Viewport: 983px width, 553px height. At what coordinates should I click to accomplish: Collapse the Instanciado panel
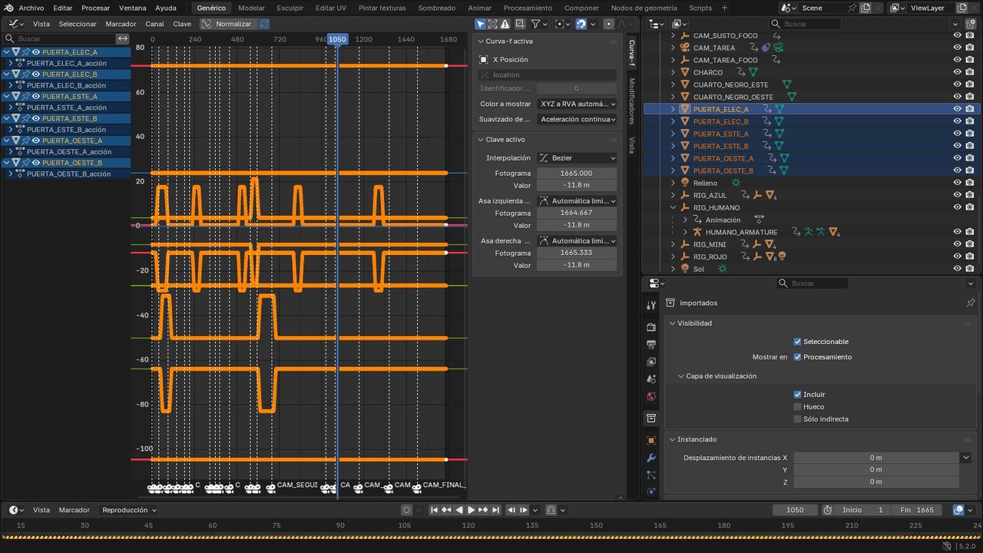[x=672, y=439]
